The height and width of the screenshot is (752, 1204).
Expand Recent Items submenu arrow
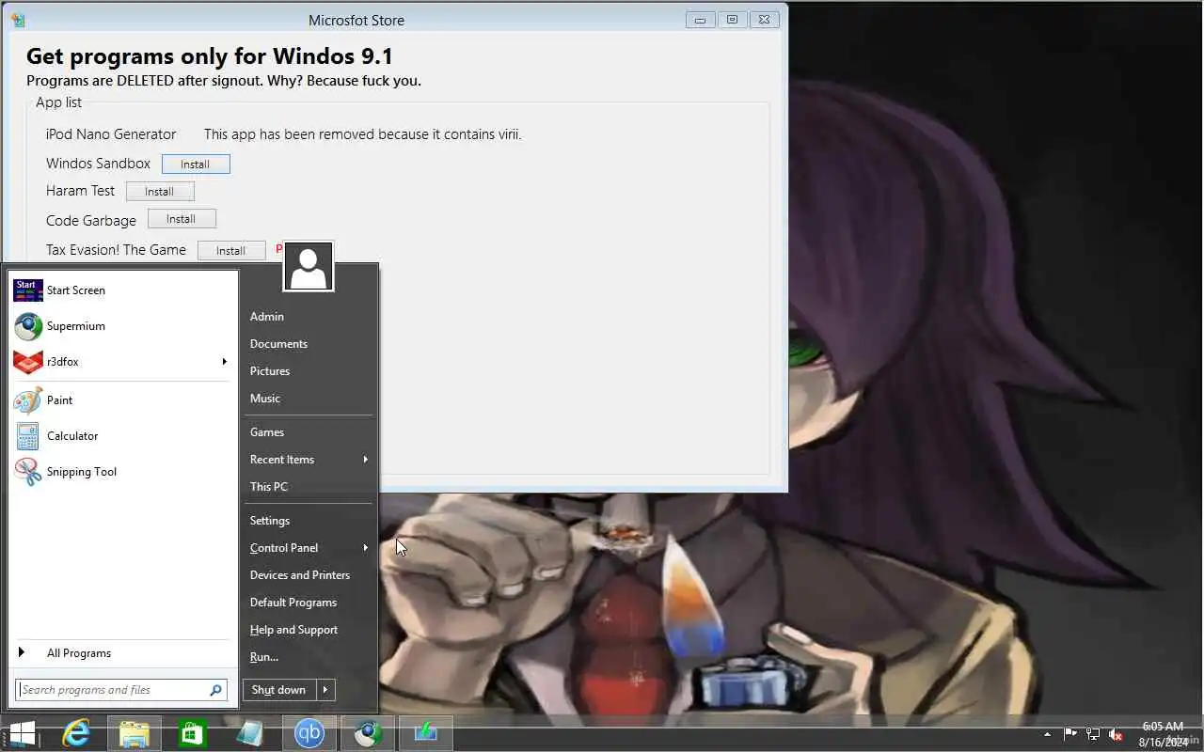pos(365,460)
